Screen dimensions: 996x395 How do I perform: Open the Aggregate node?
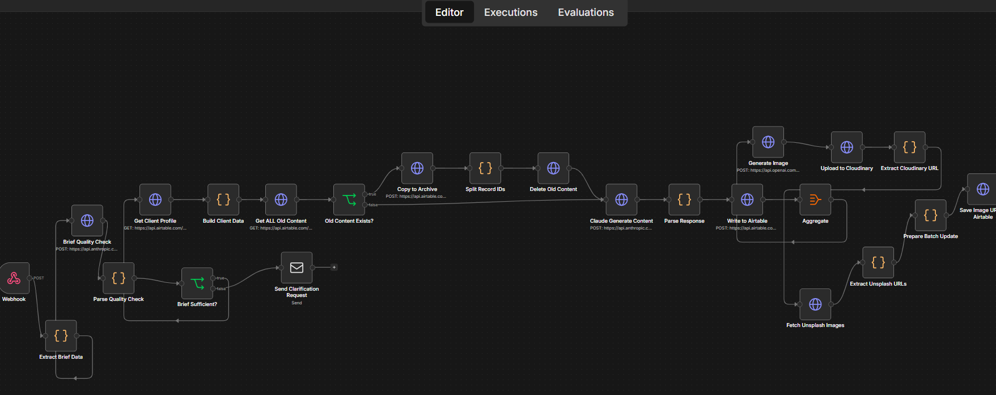coord(815,199)
